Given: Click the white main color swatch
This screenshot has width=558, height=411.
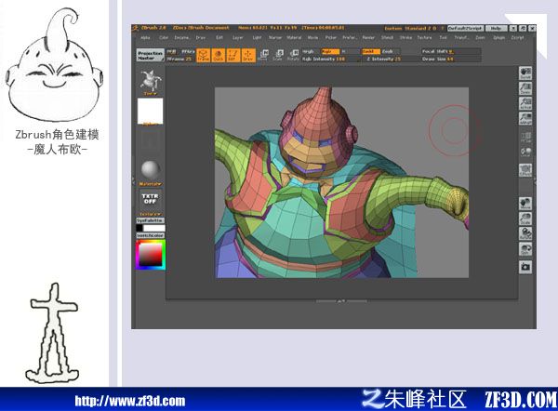Looking at the screenshot, I should pos(154,228).
